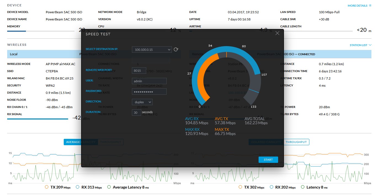Open the Select Destination IP dropdown
The width and height of the screenshot is (375, 196).
coord(152,49)
